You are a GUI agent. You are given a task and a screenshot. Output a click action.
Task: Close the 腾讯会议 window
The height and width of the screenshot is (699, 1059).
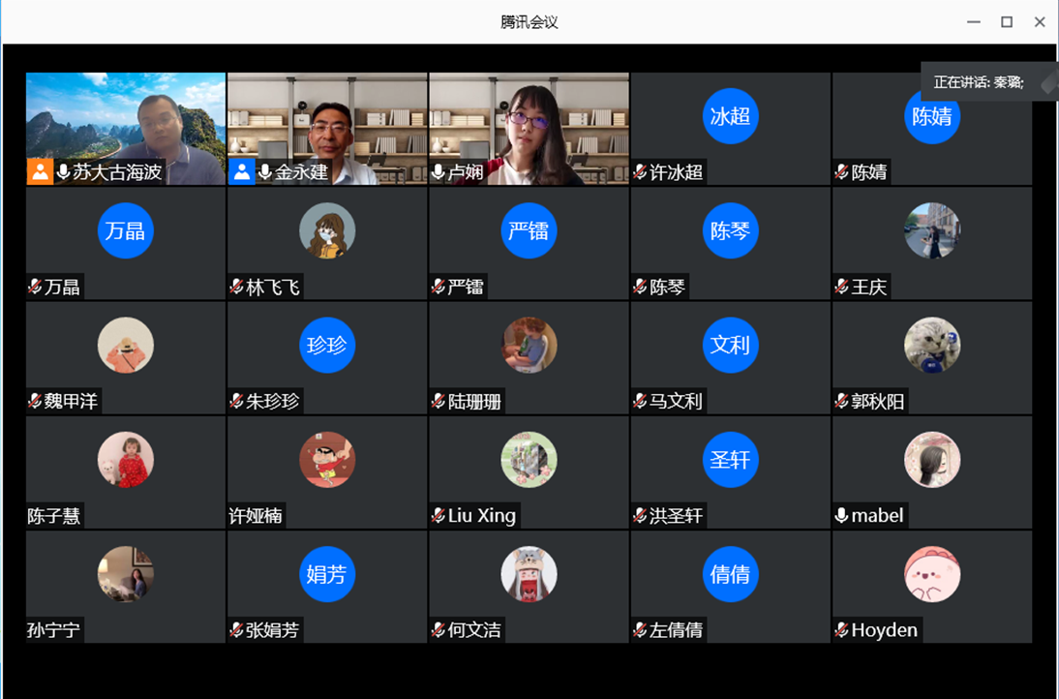tap(1040, 22)
